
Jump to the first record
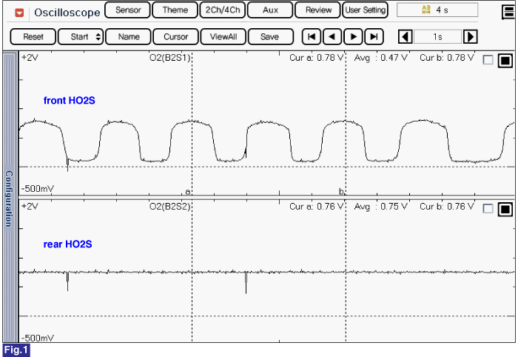tap(312, 37)
